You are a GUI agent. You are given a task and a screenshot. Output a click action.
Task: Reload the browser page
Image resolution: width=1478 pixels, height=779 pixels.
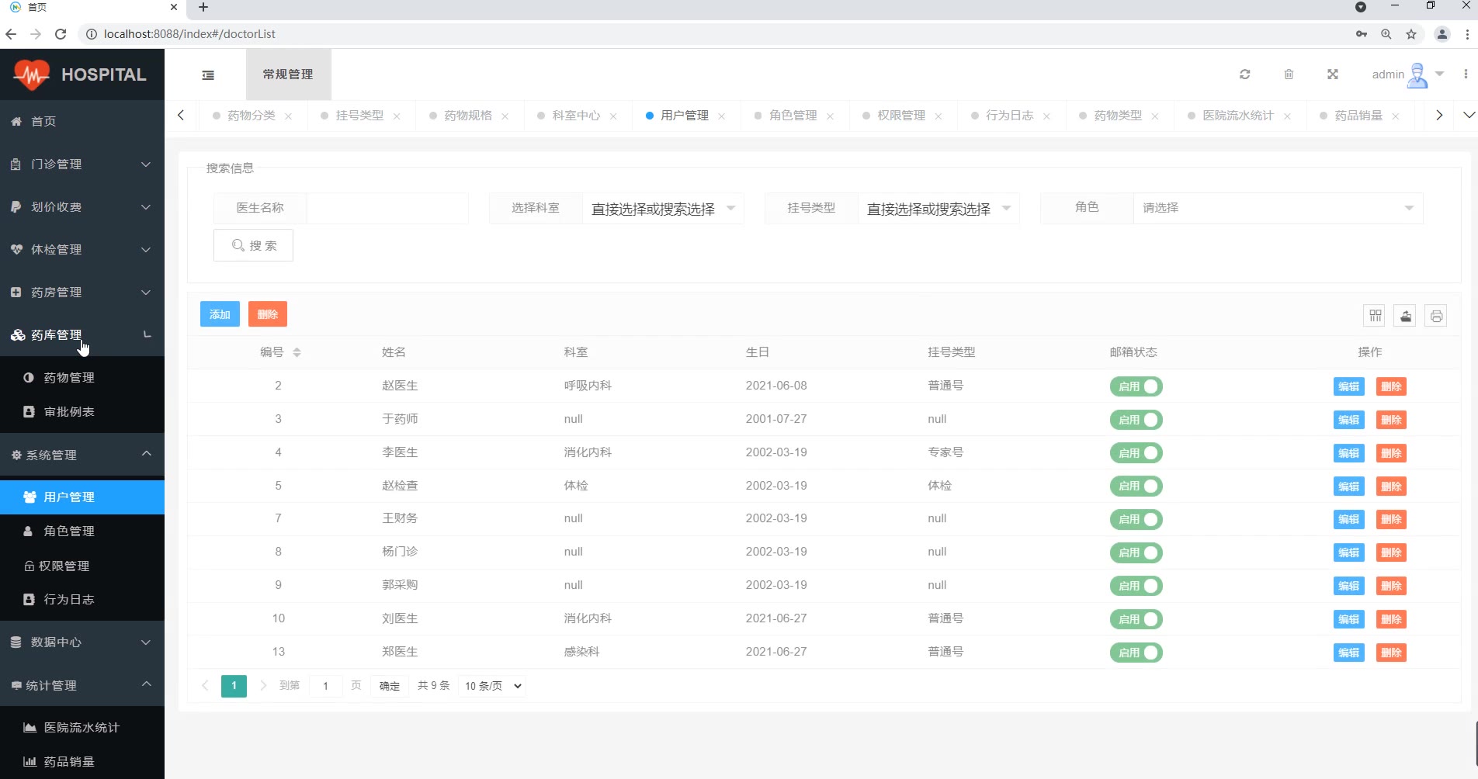click(61, 34)
